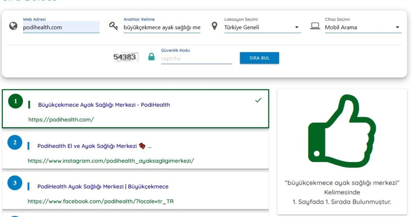This screenshot has width=412, height=217.
Task: Click the globe icon beside Web Adresi
Action: pos(13,26)
